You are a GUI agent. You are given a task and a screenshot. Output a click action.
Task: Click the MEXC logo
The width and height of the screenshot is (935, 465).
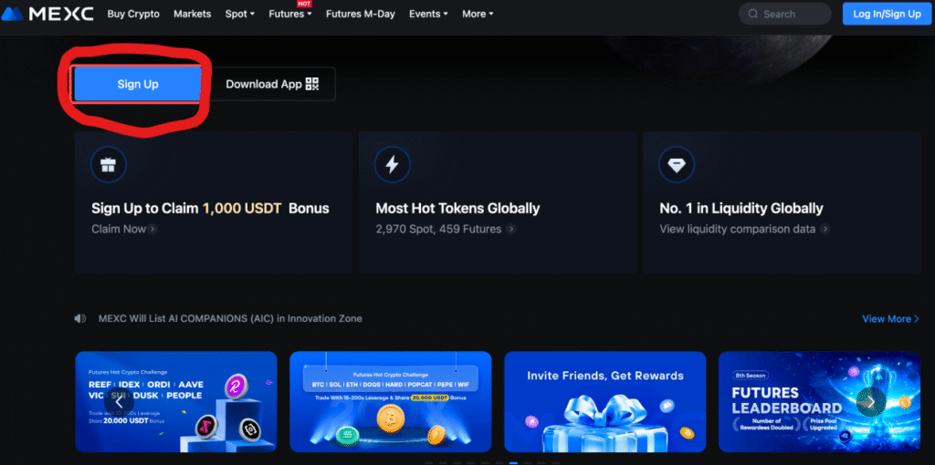click(x=47, y=14)
